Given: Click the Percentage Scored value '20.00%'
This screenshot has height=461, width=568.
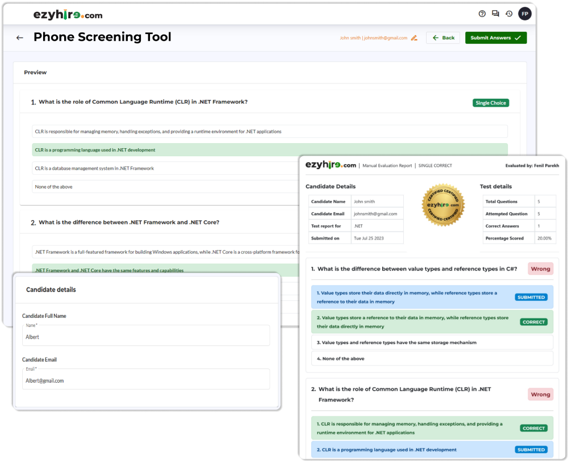Looking at the screenshot, I should [545, 238].
